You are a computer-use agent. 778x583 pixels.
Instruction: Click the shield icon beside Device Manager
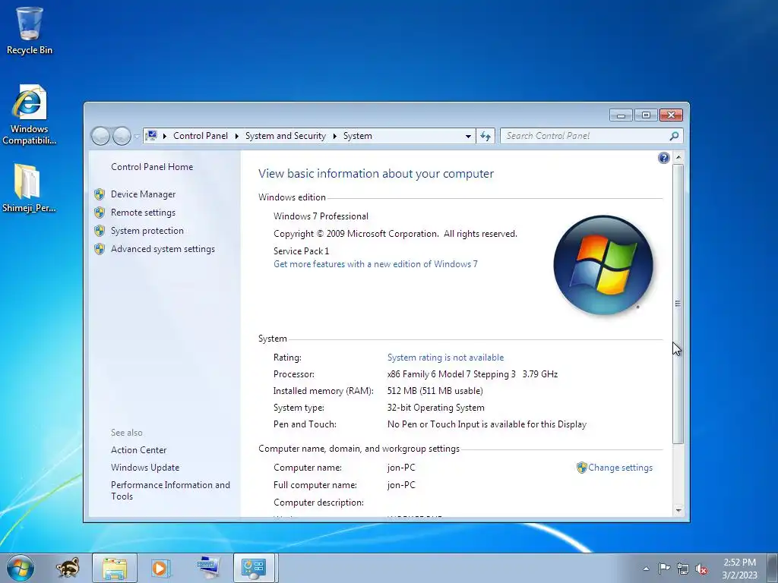pyautogui.click(x=100, y=194)
